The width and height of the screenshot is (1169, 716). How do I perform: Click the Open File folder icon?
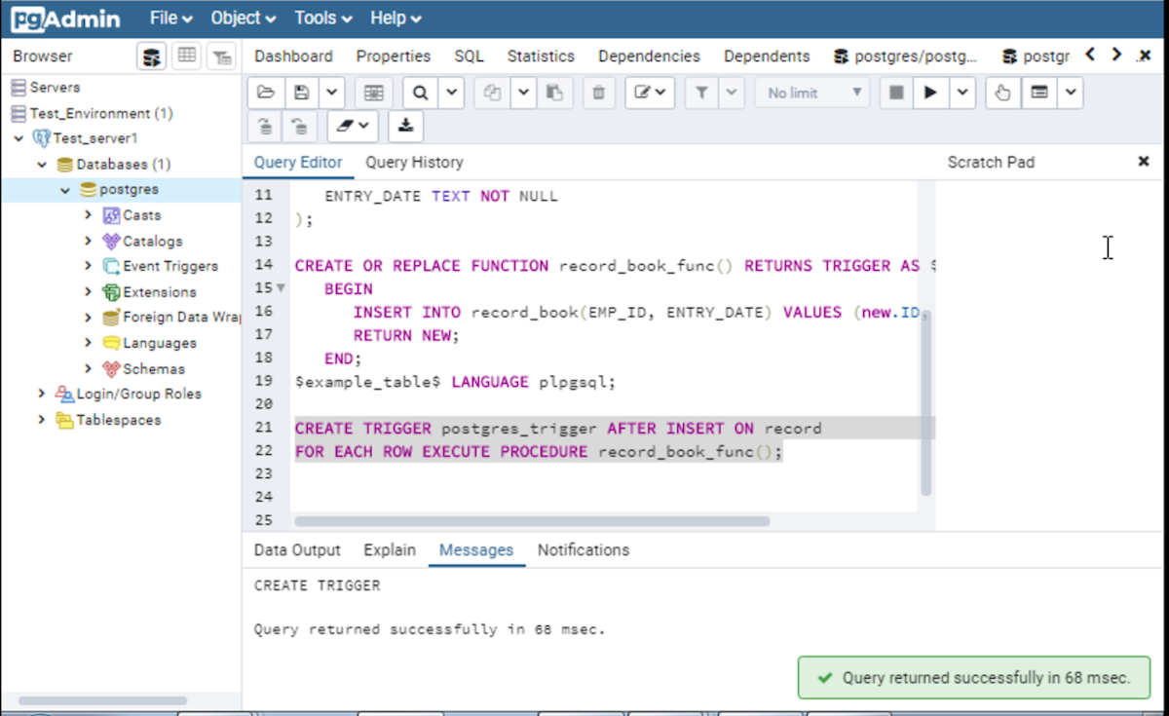tap(265, 93)
